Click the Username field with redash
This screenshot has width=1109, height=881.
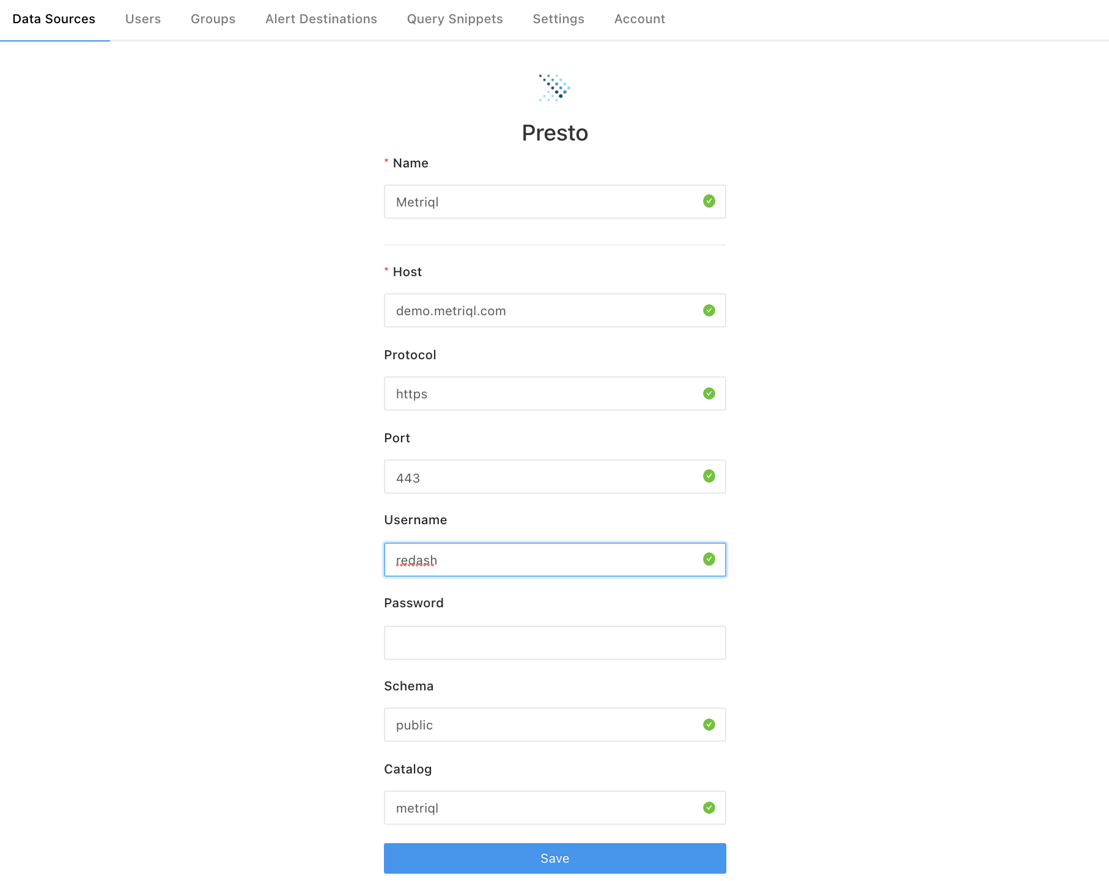[555, 560]
